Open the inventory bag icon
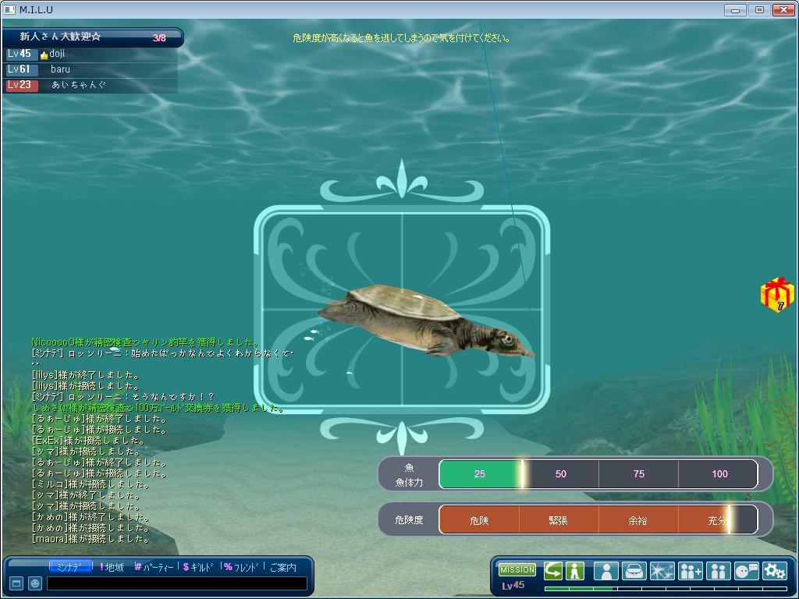799x599 pixels. [634, 571]
